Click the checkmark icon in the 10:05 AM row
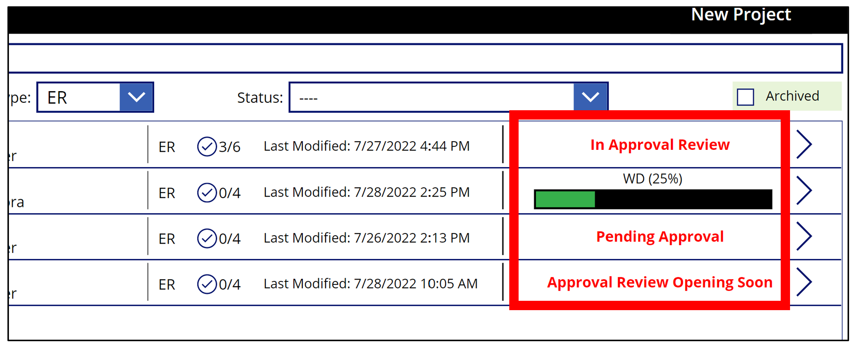The image size is (855, 349). (x=206, y=284)
